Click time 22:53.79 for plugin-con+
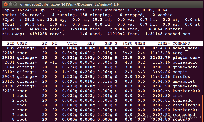Image resolution: width=204 pixels, height=122 pixels. (160, 58)
